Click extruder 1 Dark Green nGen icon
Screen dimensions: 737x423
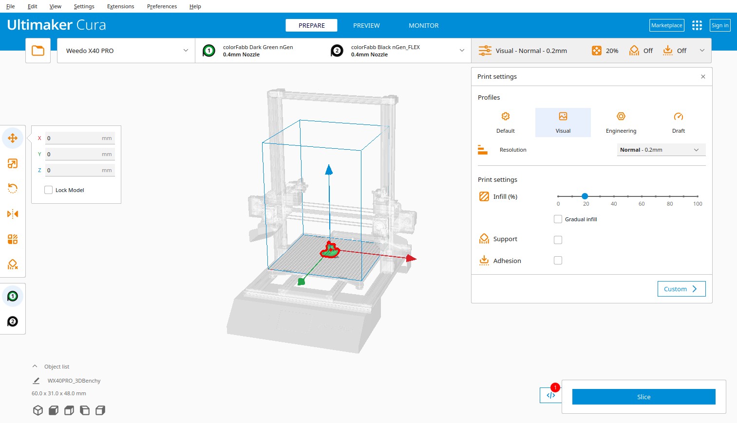click(209, 51)
